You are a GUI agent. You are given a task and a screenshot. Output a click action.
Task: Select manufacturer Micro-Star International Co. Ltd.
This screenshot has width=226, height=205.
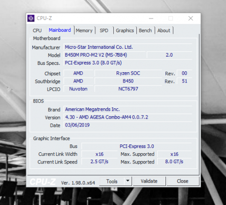(x=128, y=47)
